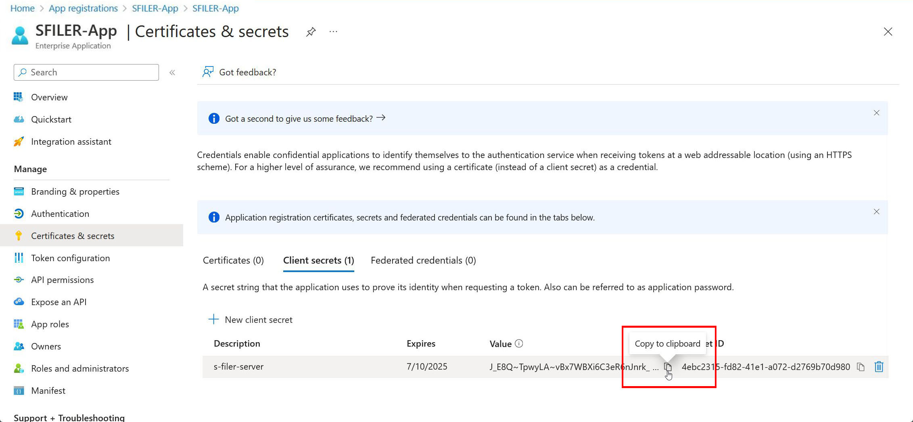Click the Got feedback person icon
Screen dimensions: 913x422
(208, 72)
